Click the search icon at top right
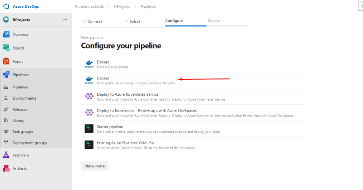This screenshot has height=190, width=363. tap(361, 6)
